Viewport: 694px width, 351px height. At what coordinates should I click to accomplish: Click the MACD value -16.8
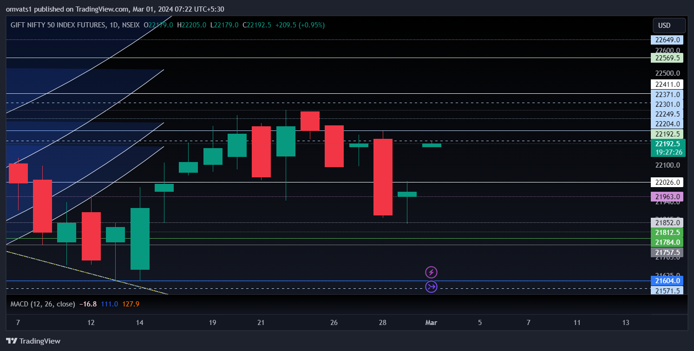(88, 304)
